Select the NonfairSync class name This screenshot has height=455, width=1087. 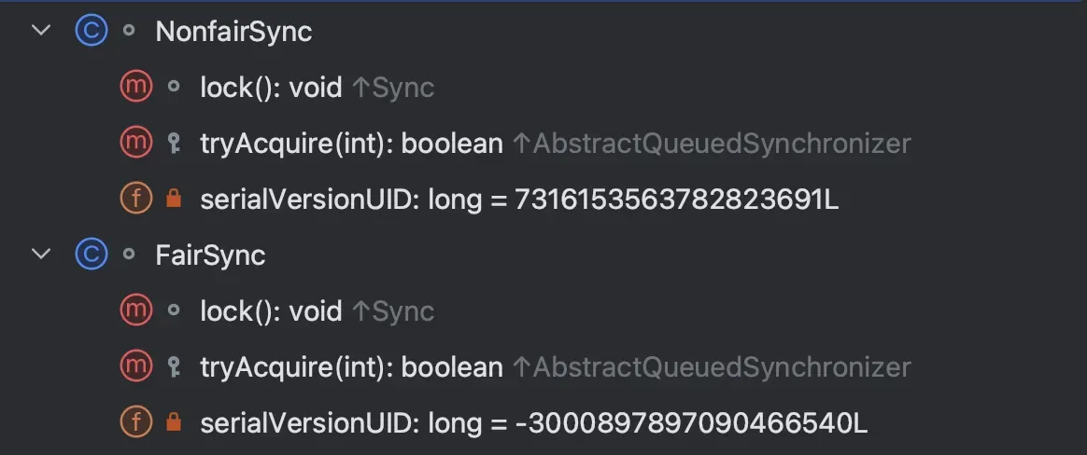(x=233, y=32)
